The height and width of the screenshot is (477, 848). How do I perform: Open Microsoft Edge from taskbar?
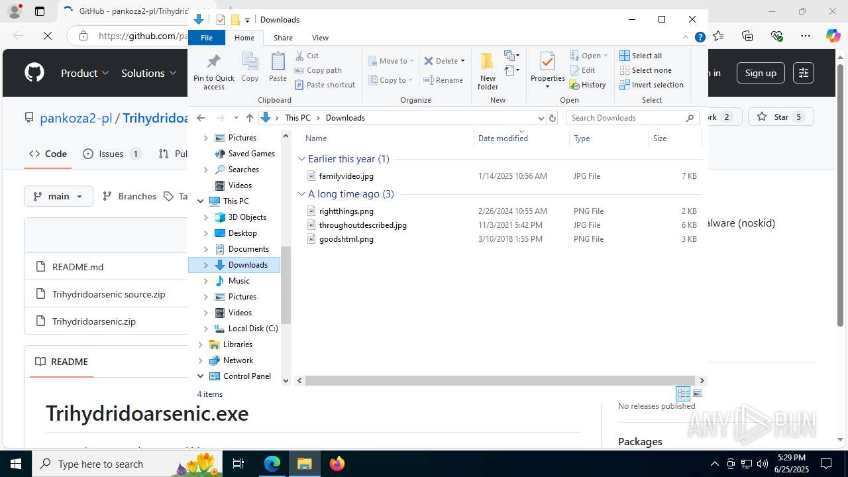272,464
